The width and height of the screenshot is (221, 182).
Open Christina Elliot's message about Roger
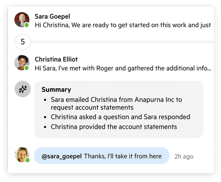coord(123,68)
